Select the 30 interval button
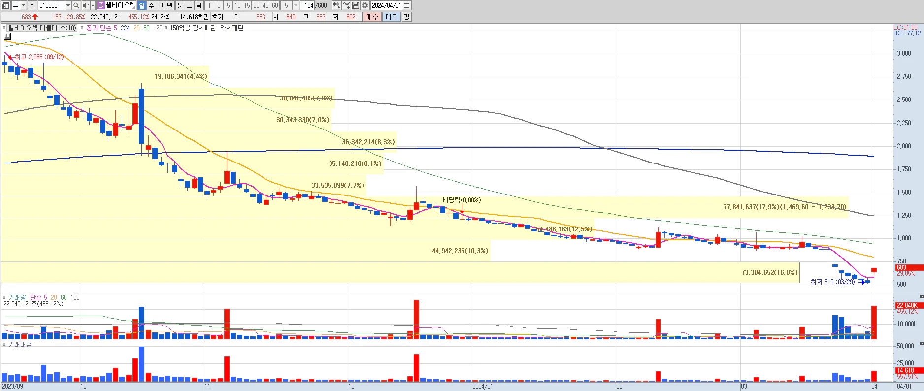 pyautogui.click(x=256, y=5)
